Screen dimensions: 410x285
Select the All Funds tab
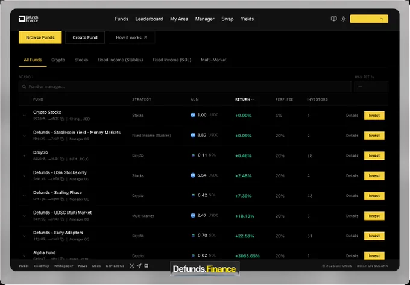(33, 60)
